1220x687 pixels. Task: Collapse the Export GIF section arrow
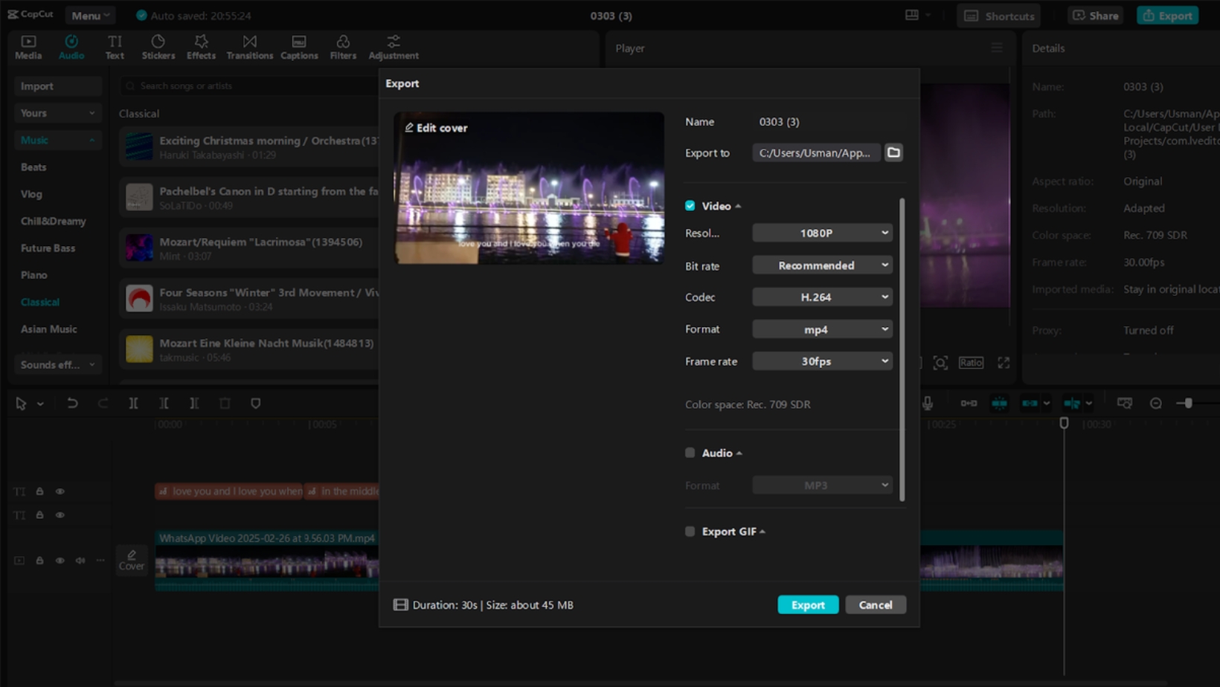[762, 532]
